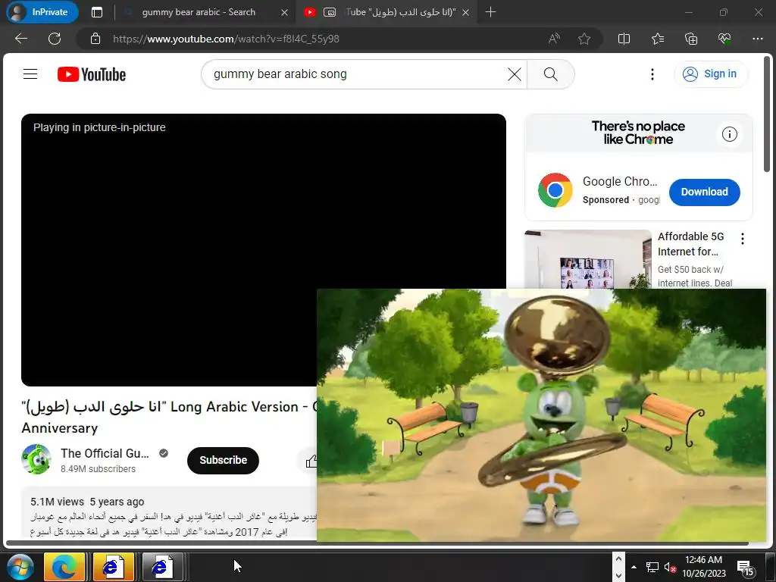The image size is (776, 582).
Task: Like the video with thumbs up
Action: (311, 462)
